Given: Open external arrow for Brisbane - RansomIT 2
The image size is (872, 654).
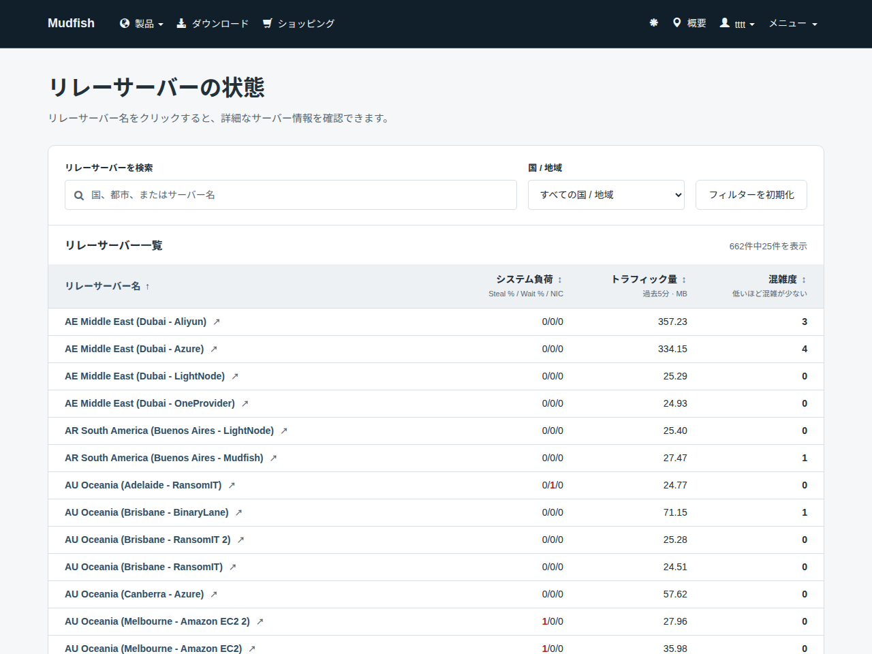Looking at the screenshot, I should click(241, 540).
